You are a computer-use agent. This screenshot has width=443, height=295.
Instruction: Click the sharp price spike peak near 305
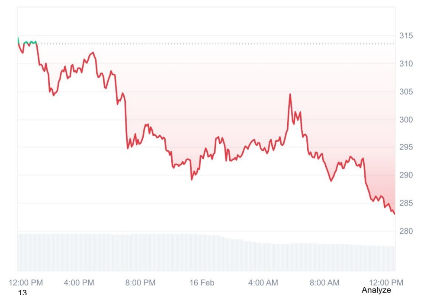pos(290,94)
